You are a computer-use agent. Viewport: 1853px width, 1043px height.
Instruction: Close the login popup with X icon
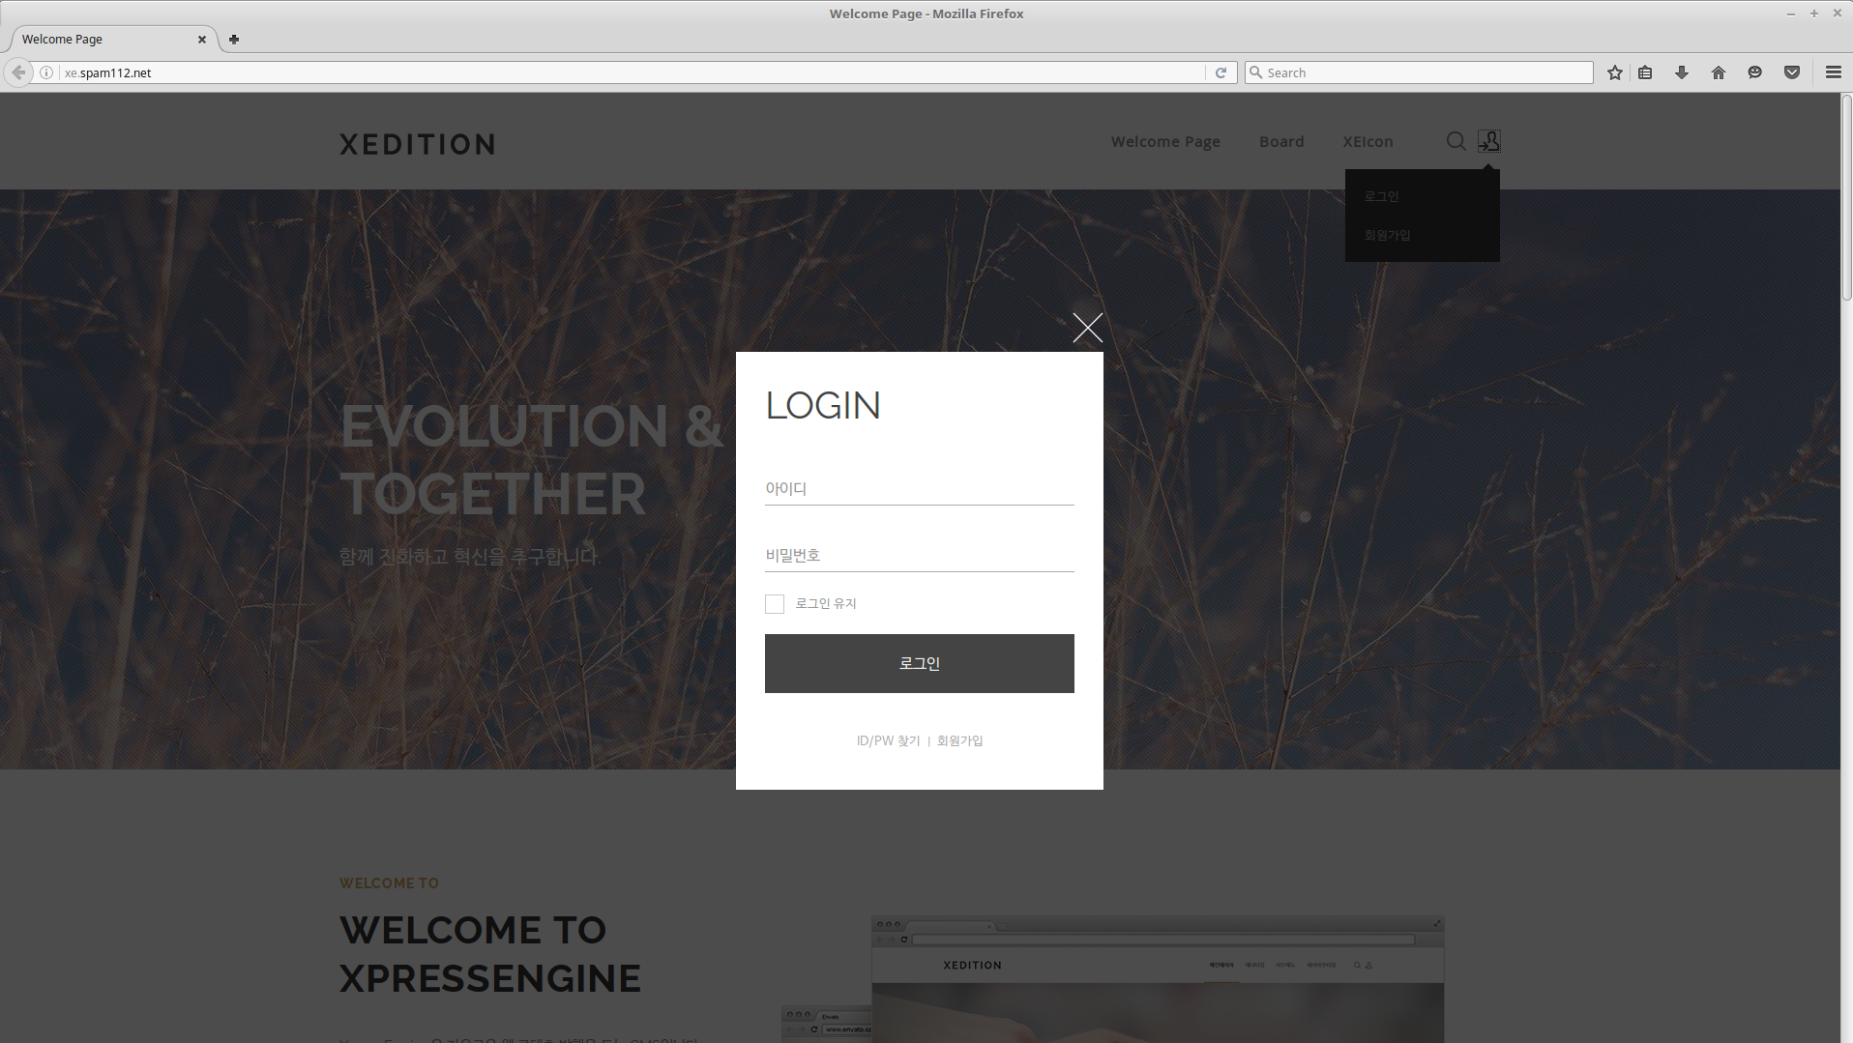tap(1087, 328)
